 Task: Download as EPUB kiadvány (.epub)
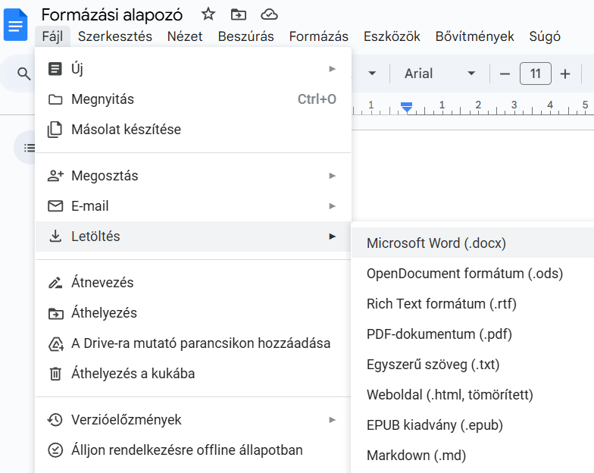click(473, 424)
